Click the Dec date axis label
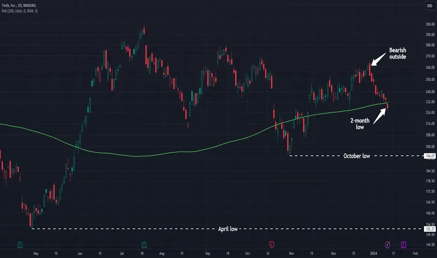 pyautogui.click(x=333, y=253)
